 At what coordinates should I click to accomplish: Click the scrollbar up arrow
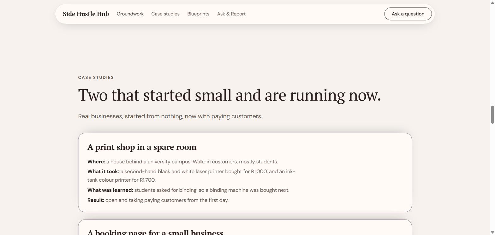[492, 3]
